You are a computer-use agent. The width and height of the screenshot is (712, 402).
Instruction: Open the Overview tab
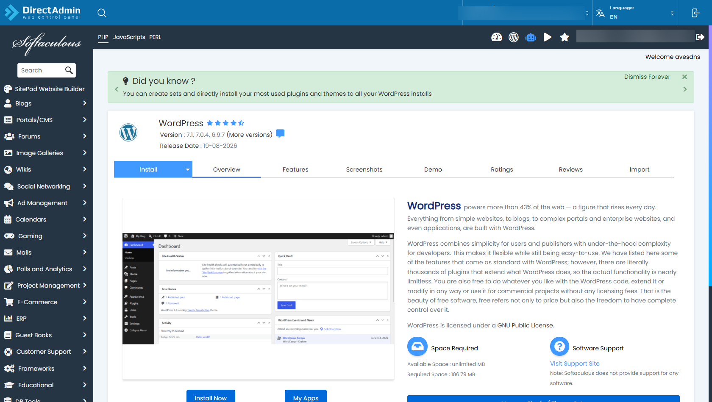[x=227, y=169]
